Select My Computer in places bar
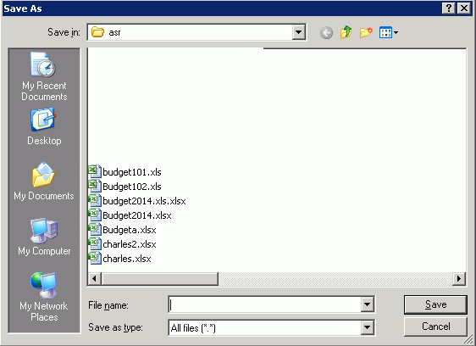This screenshot has width=476, height=346. coord(44,237)
